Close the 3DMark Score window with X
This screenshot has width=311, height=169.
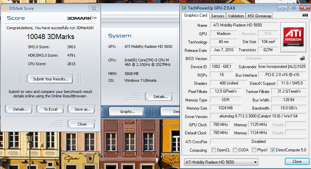point(93,8)
